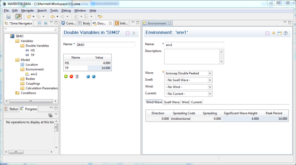Select HS in navigator tree
The image size is (296, 165).
pos(33,50)
